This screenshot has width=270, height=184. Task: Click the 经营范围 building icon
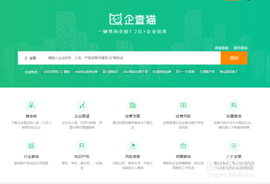click(x=133, y=105)
